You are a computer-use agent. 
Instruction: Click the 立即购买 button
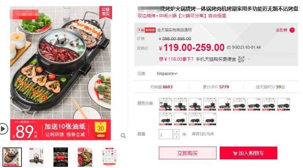187,153
